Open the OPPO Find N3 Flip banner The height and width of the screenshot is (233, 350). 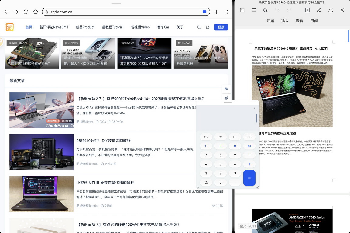201,53
